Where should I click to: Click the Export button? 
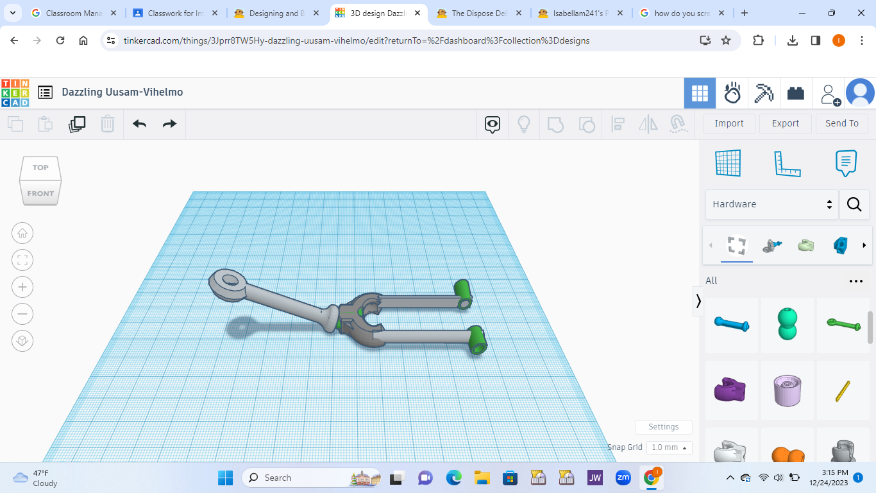tap(785, 123)
